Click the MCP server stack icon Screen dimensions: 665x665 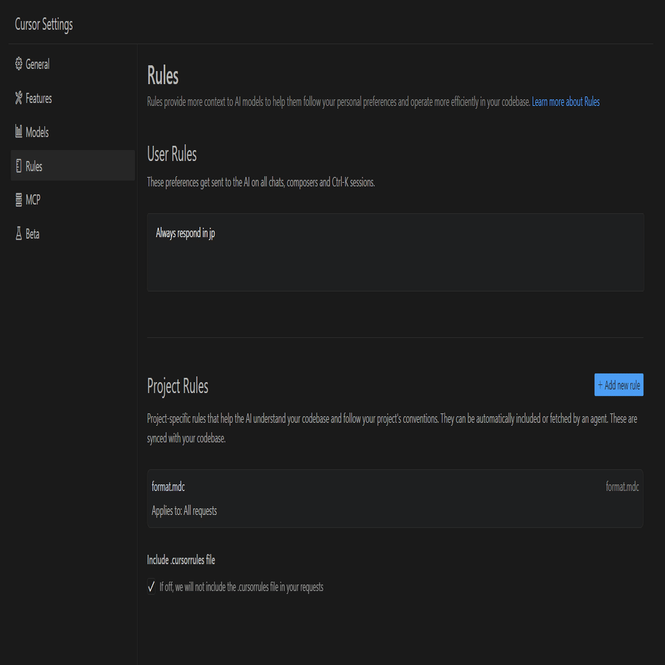pyautogui.click(x=19, y=200)
